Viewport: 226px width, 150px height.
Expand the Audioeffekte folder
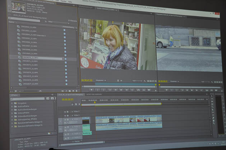pyautogui.click(x=12, y=107)
